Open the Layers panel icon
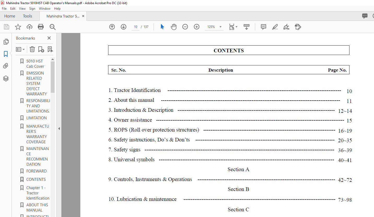 (6, 78)
